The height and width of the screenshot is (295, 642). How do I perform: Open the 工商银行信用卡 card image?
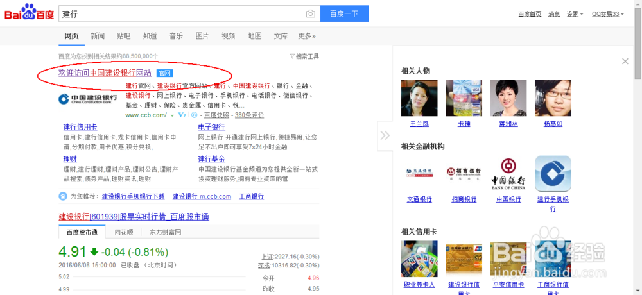pyautogui.click(x=553, y=259)
